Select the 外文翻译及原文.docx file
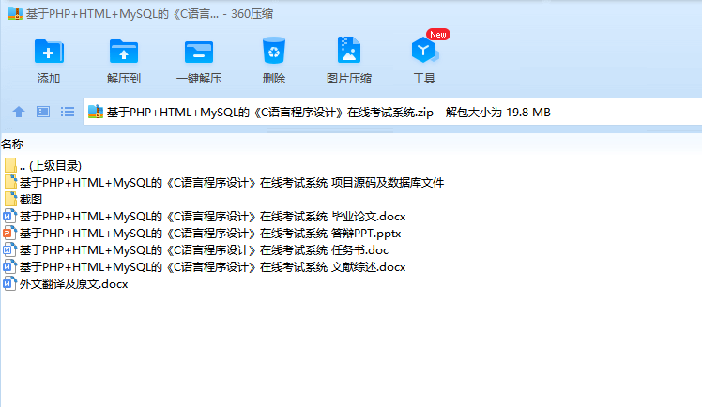This screenshot has height=407, width=702. [x=66, y=284]
